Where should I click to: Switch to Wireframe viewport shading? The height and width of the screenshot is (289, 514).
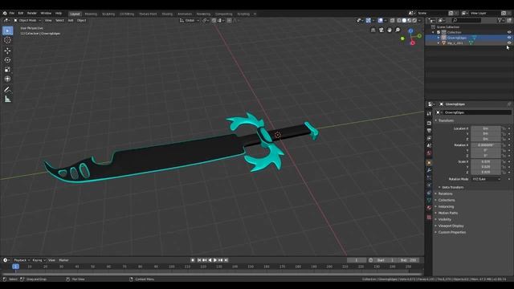(399, 20)
